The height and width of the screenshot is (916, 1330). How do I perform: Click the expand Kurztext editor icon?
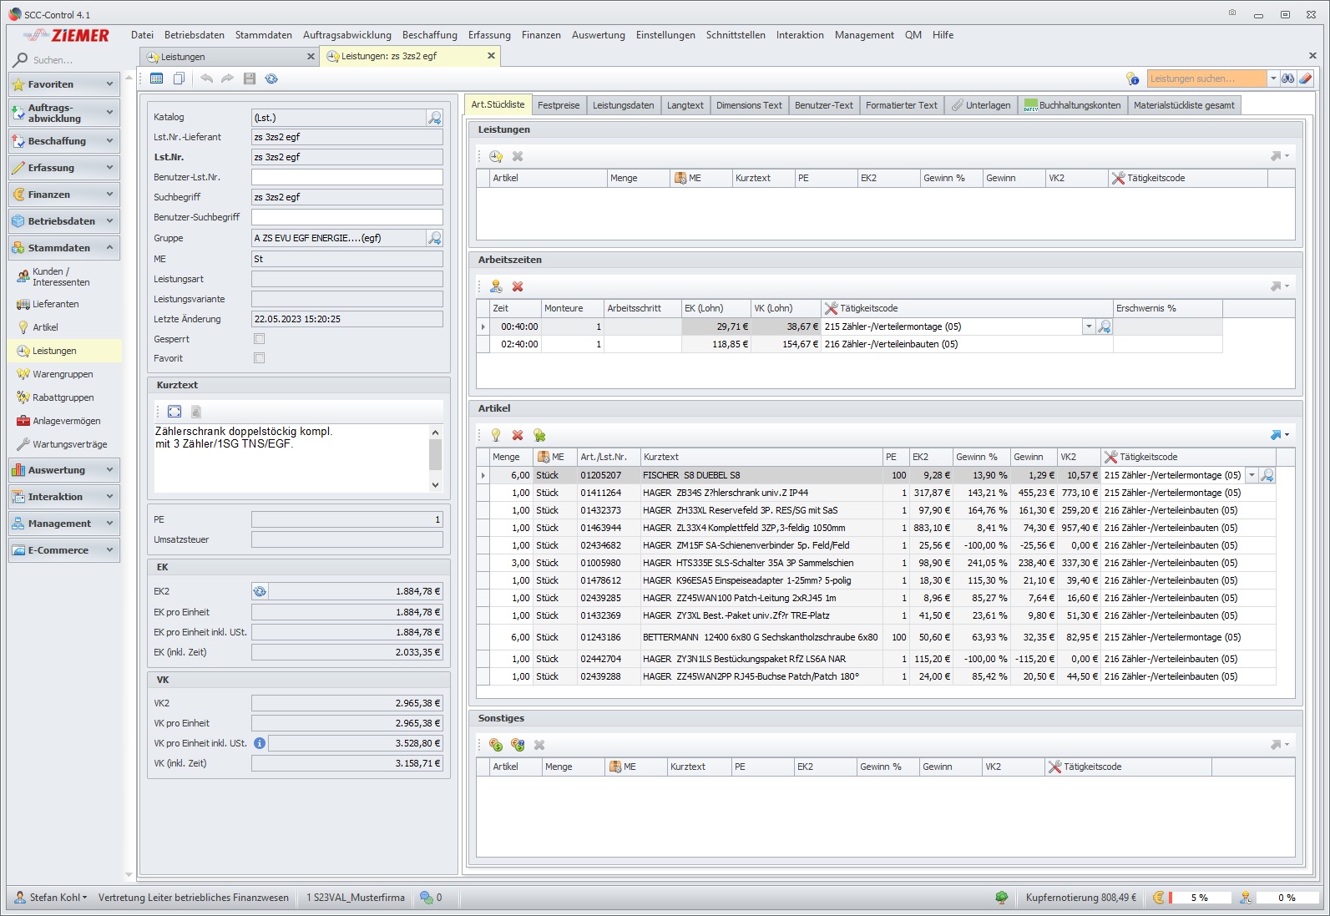point(174,412)
